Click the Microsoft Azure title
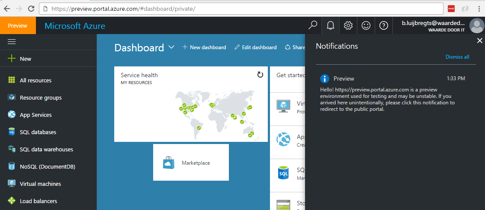This screenshot has height=210, width=485. 75,25
